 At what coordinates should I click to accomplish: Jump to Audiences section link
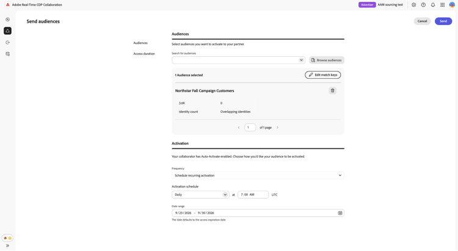[x=140, y=43]
